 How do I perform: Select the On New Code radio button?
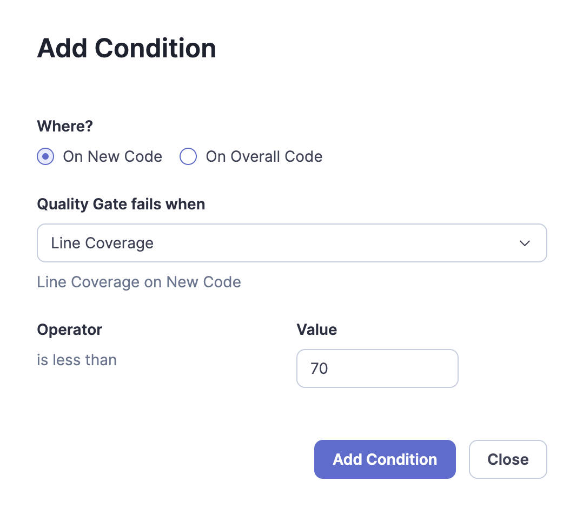pos(45,156)
